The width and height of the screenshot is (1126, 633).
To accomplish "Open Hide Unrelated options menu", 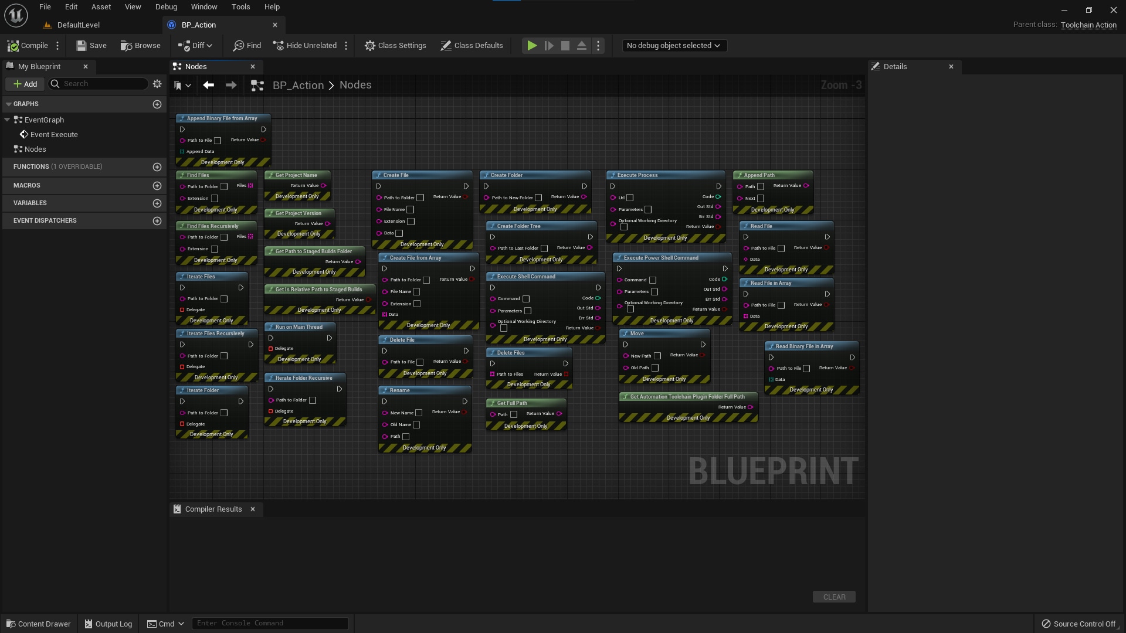I will coord(346,46).
